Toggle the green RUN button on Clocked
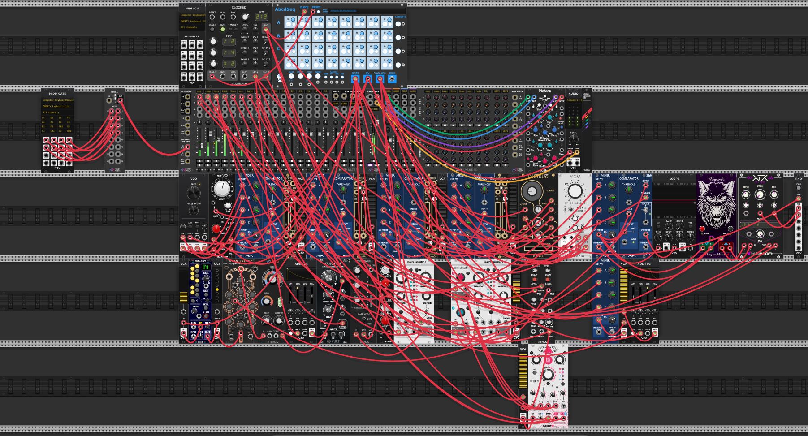The image size is (808, 436). tap(223, 30)
